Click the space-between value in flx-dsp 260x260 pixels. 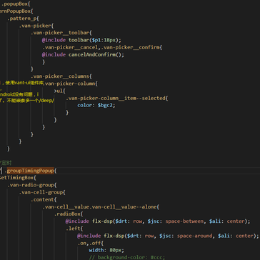(x=184, y=221)
